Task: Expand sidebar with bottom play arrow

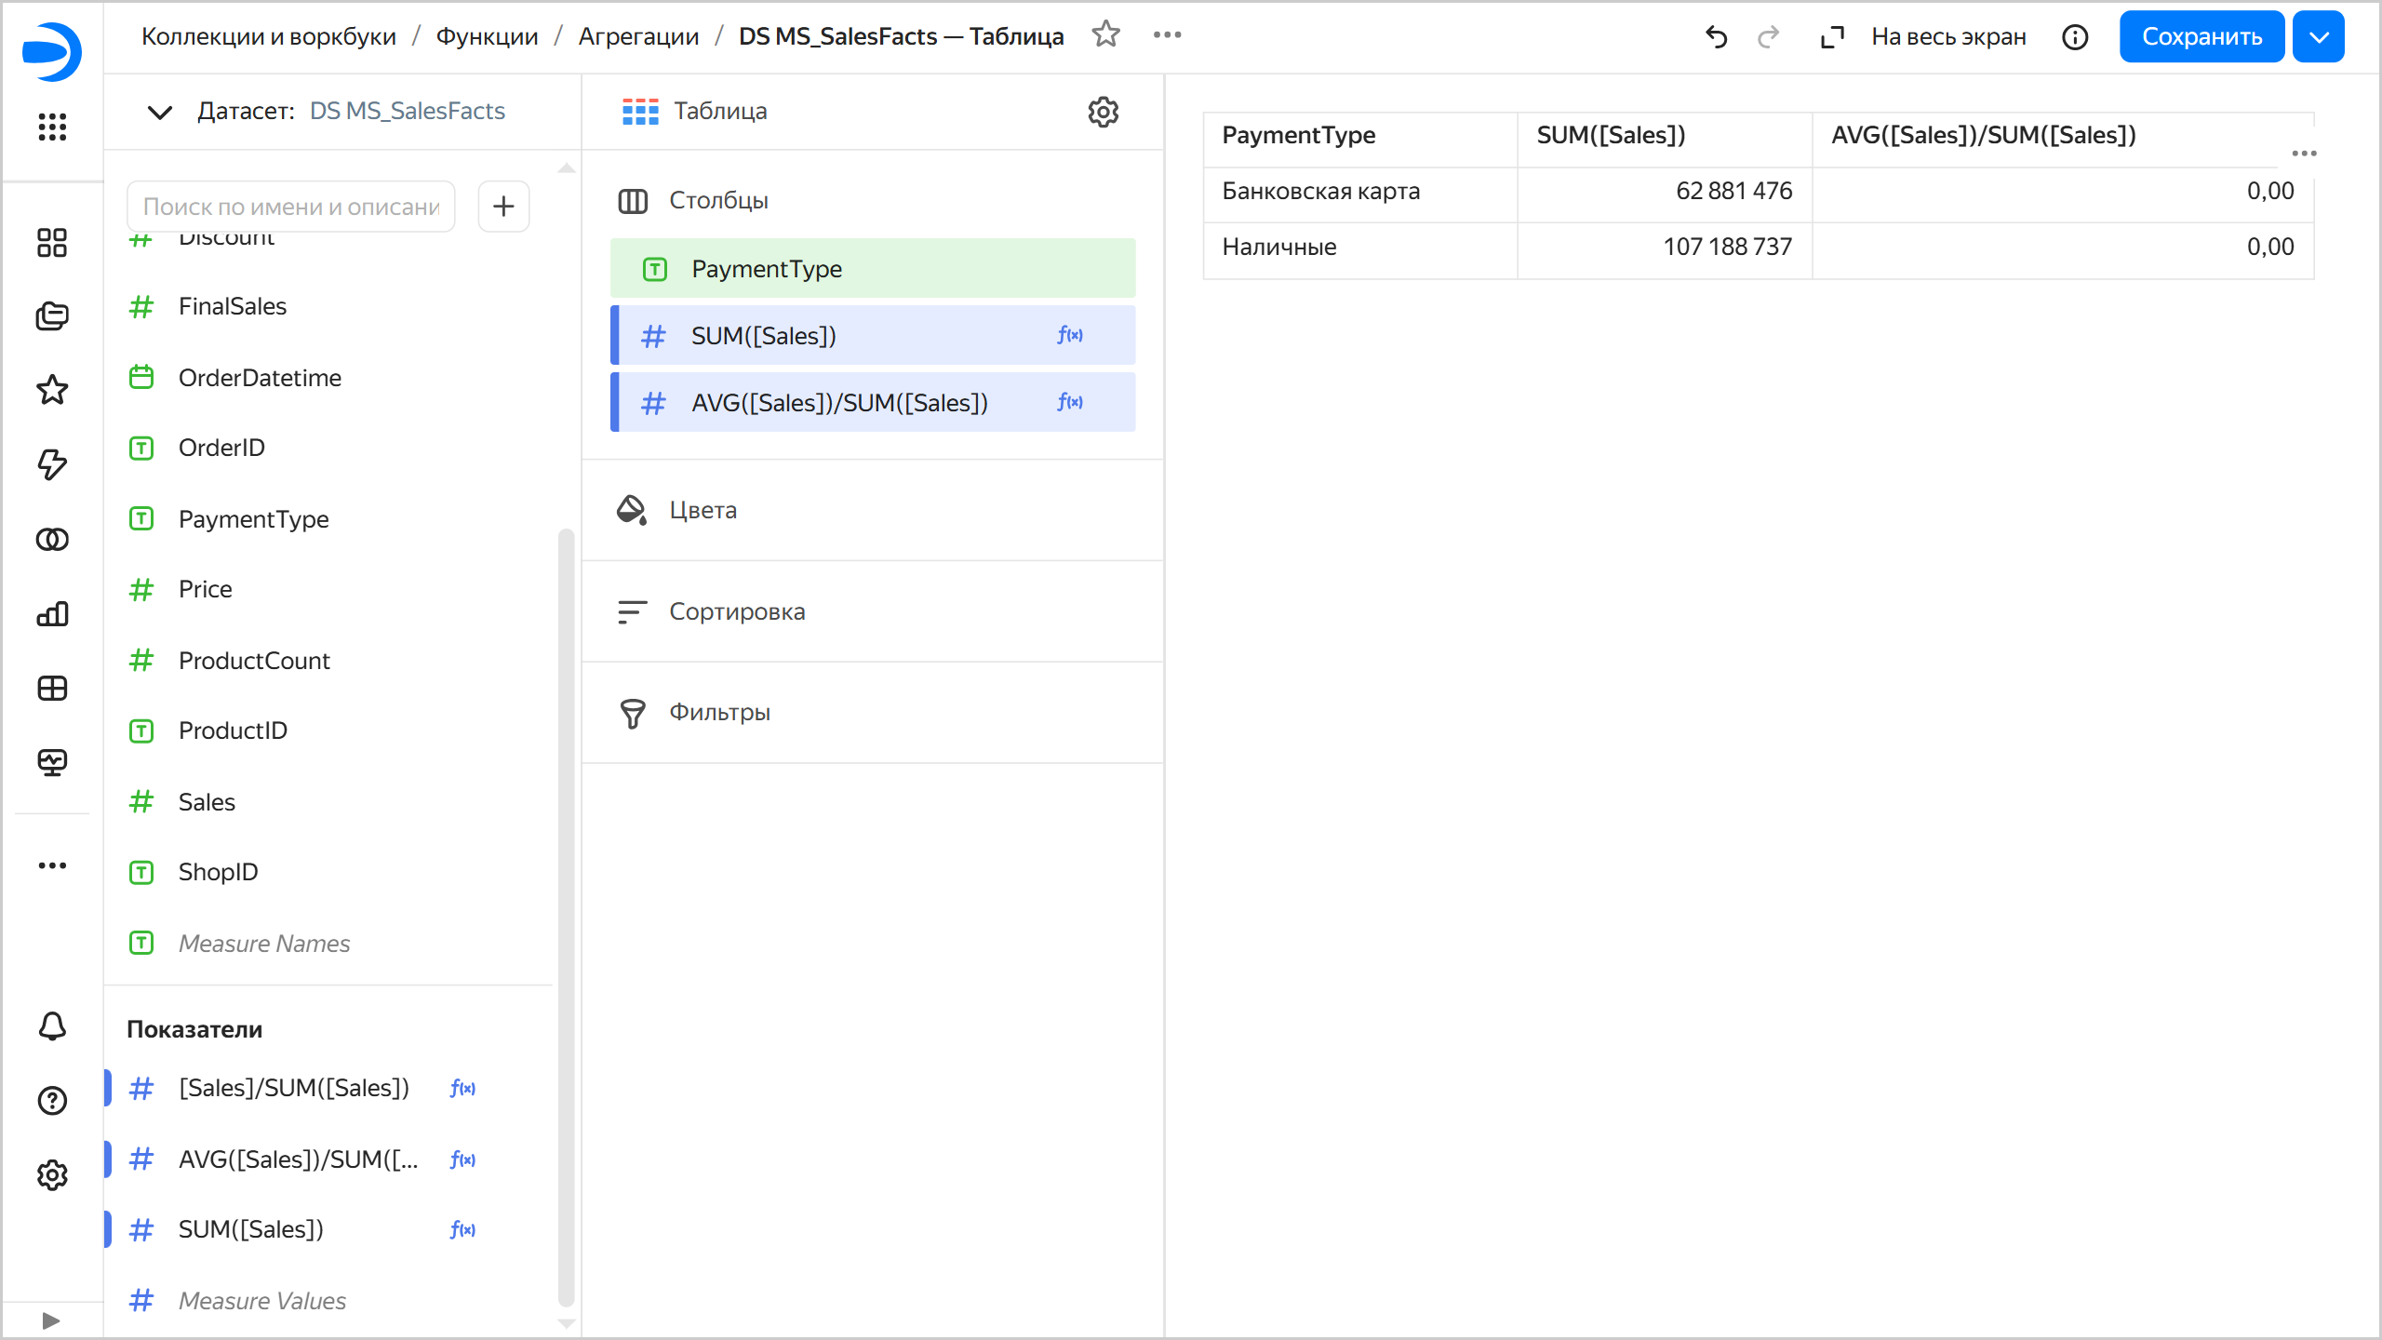Action: (x=51, y=1320)
